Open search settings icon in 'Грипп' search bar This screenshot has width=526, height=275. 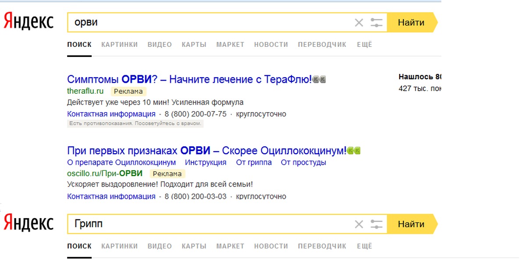377,224
